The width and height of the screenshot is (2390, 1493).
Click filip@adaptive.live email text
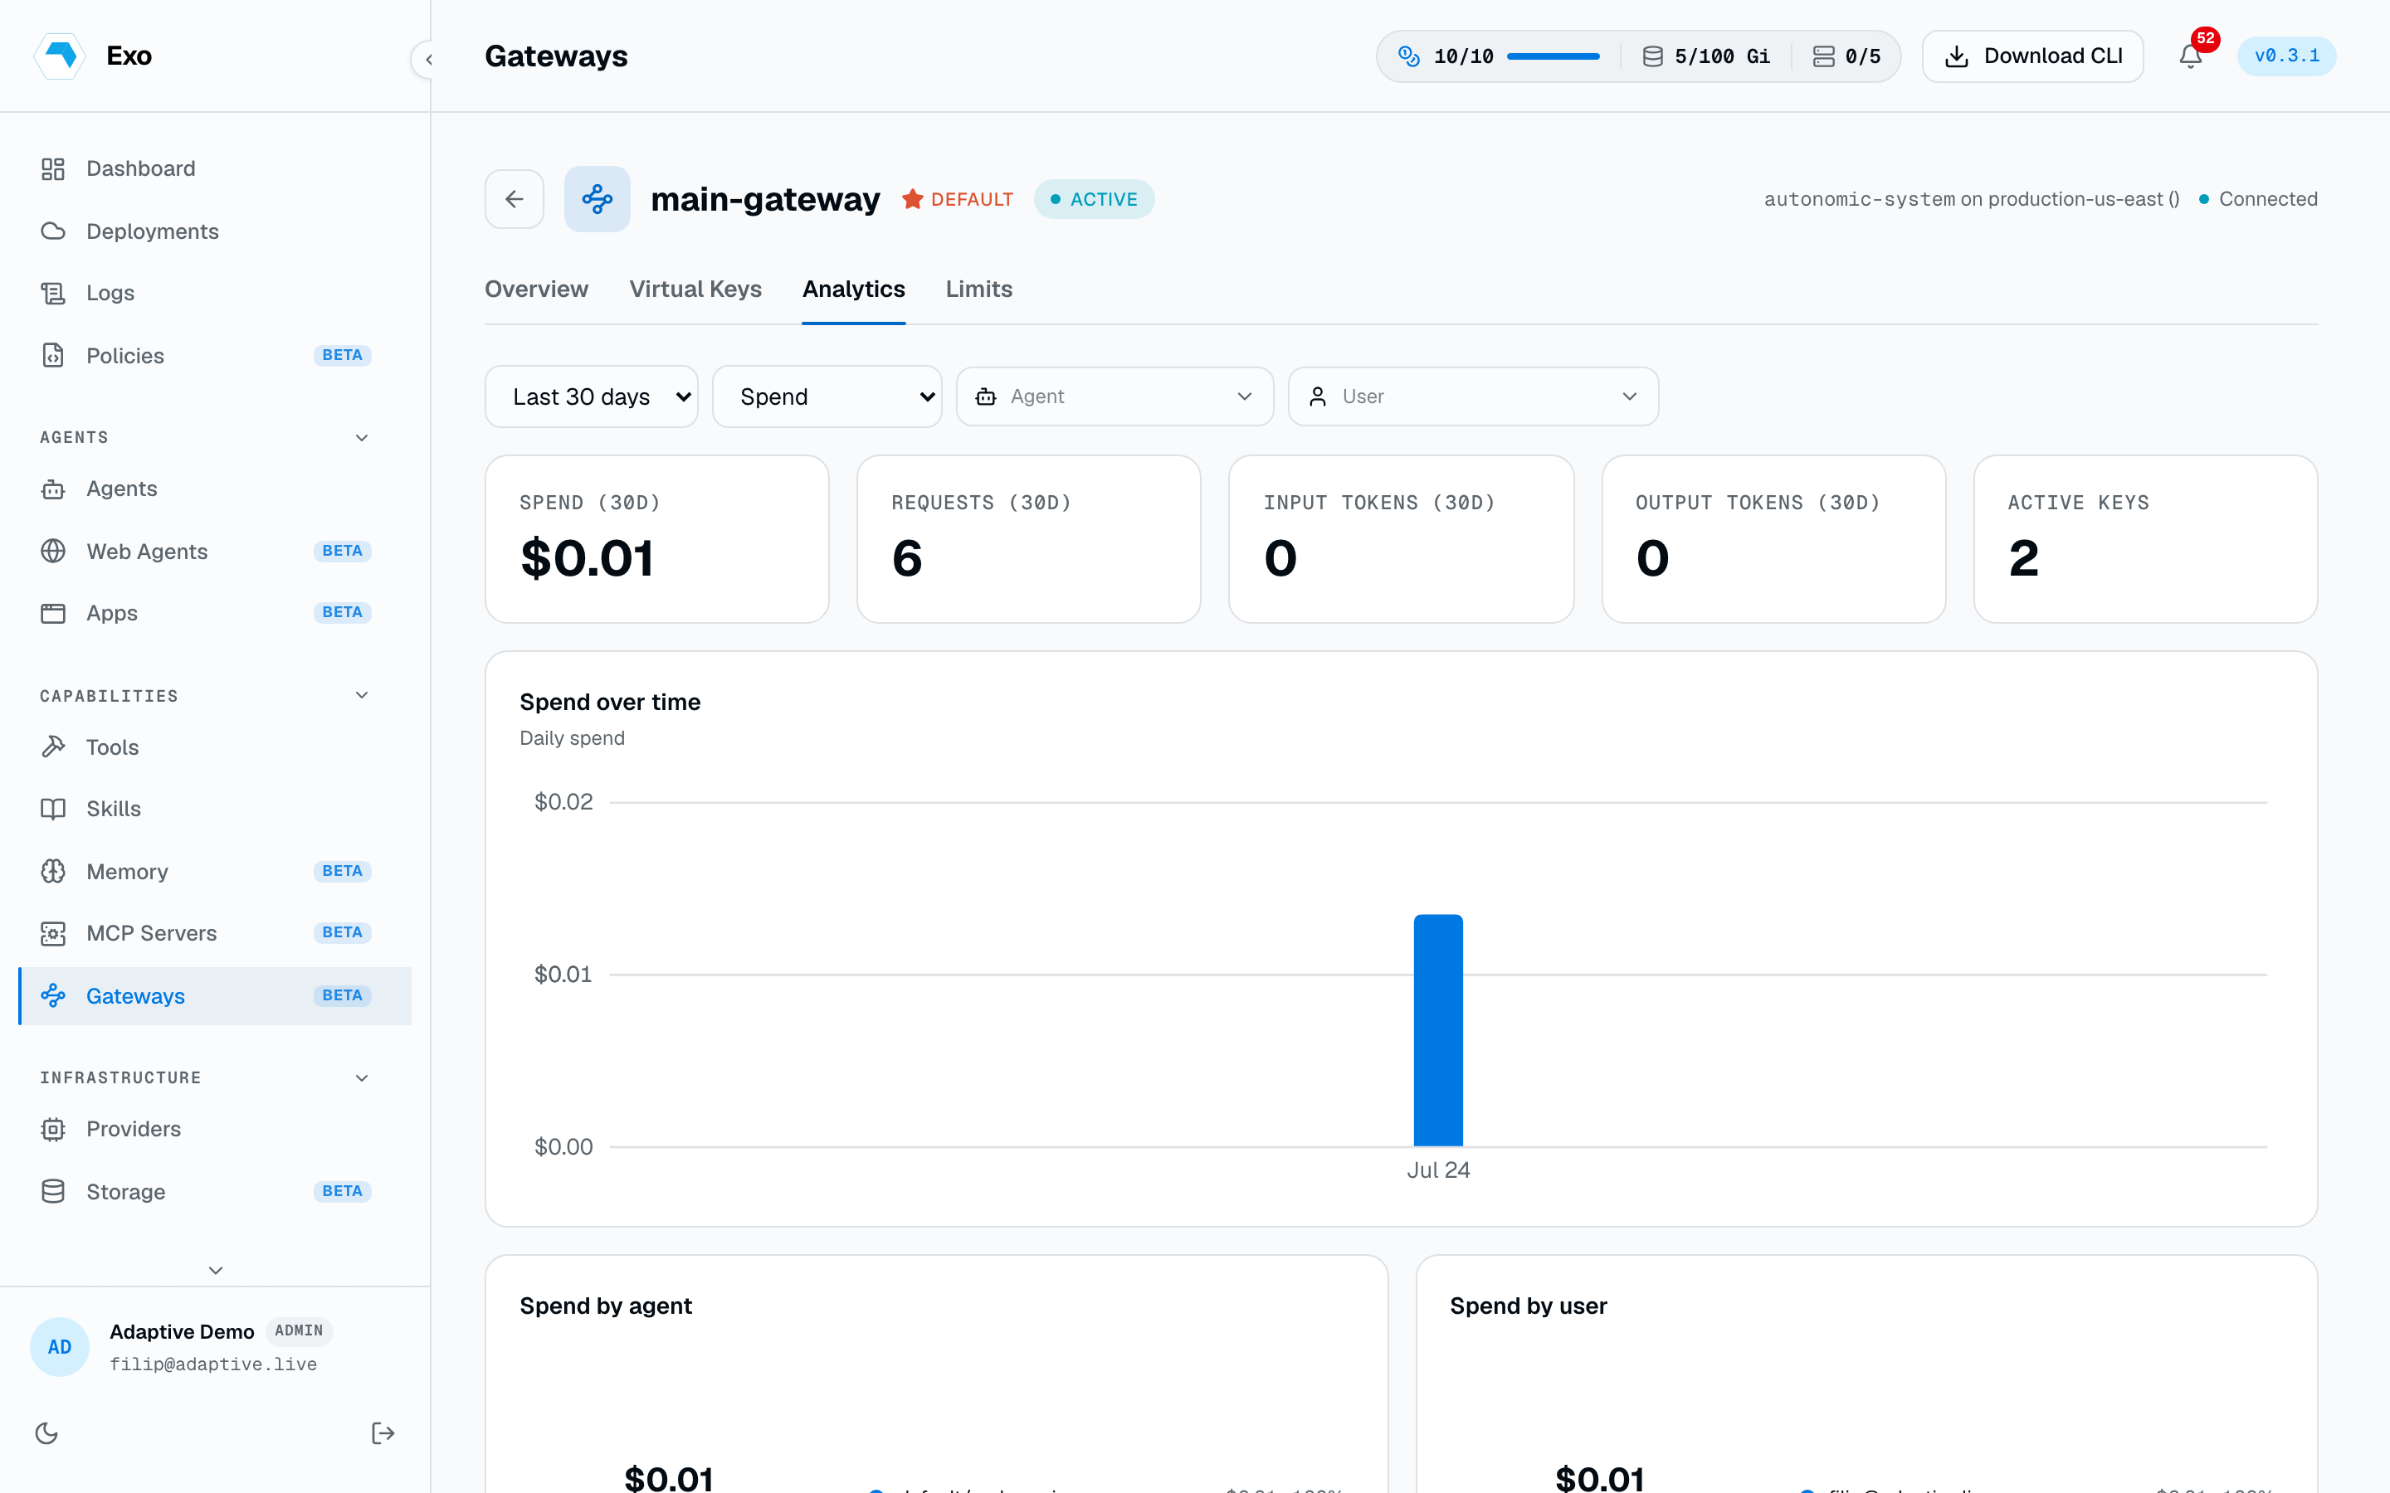click(213, 1364)
